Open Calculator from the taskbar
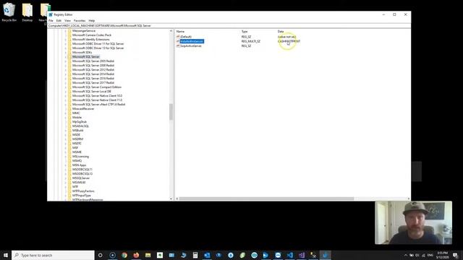 [x=195, y=255]
